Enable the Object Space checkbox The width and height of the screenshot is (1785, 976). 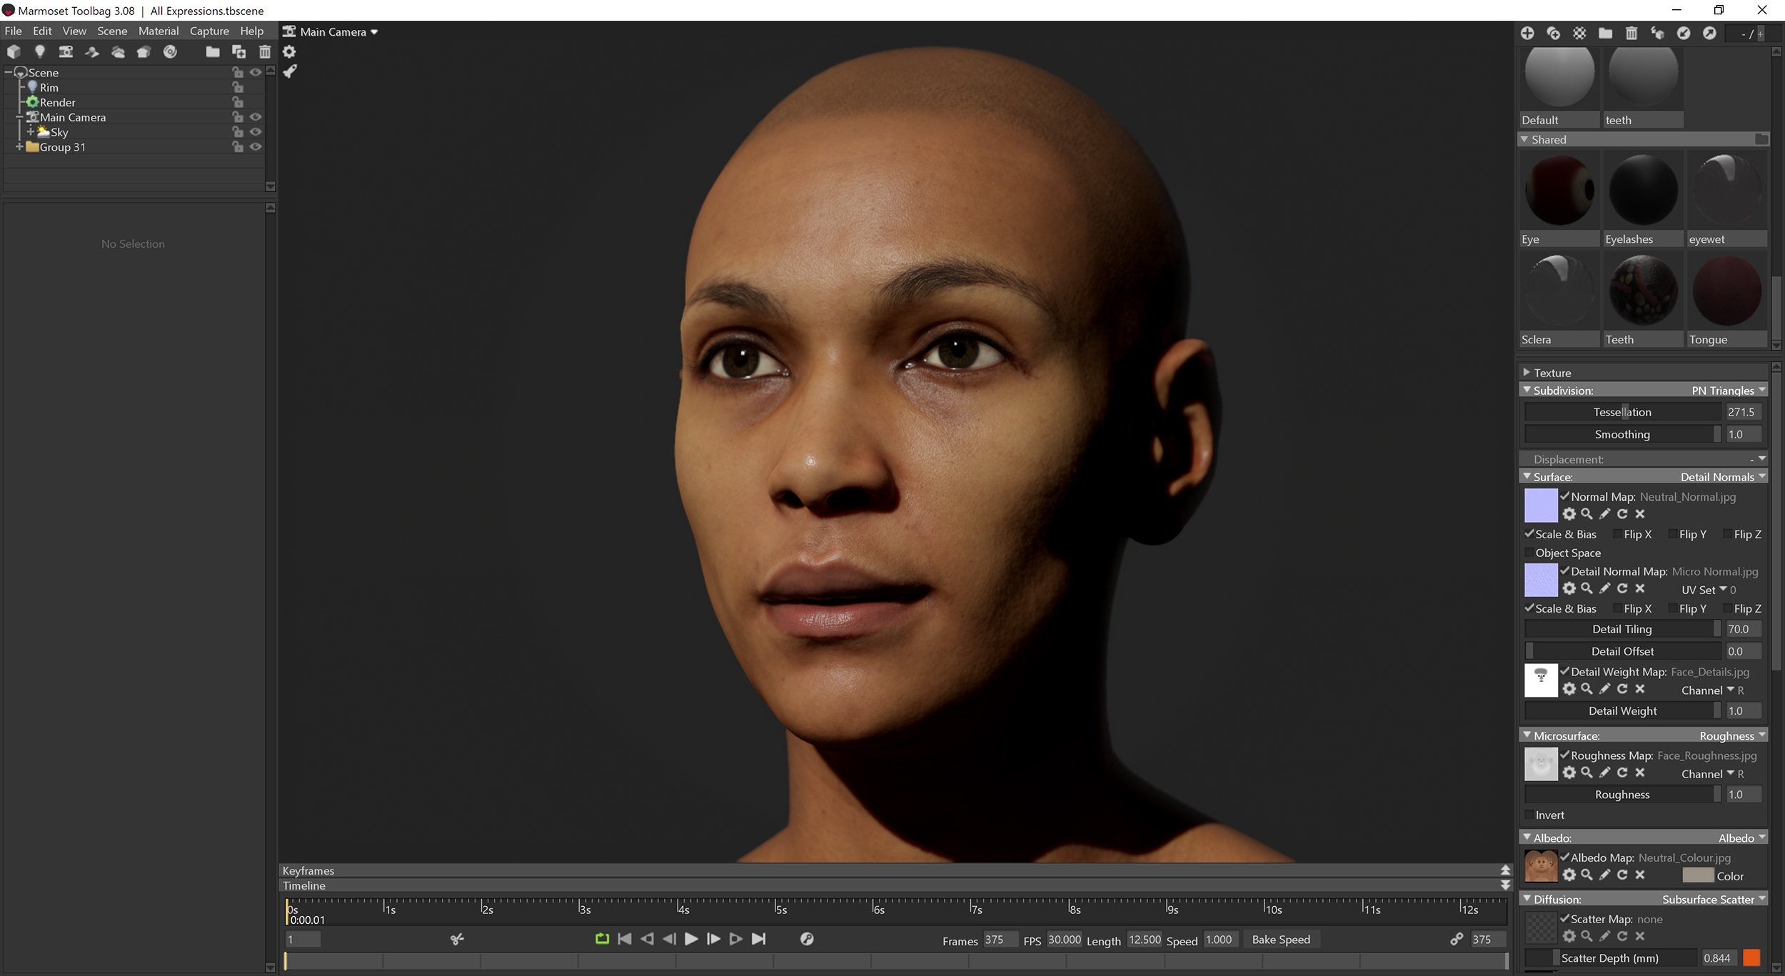pyautogui.click(x=1529, y=553)
